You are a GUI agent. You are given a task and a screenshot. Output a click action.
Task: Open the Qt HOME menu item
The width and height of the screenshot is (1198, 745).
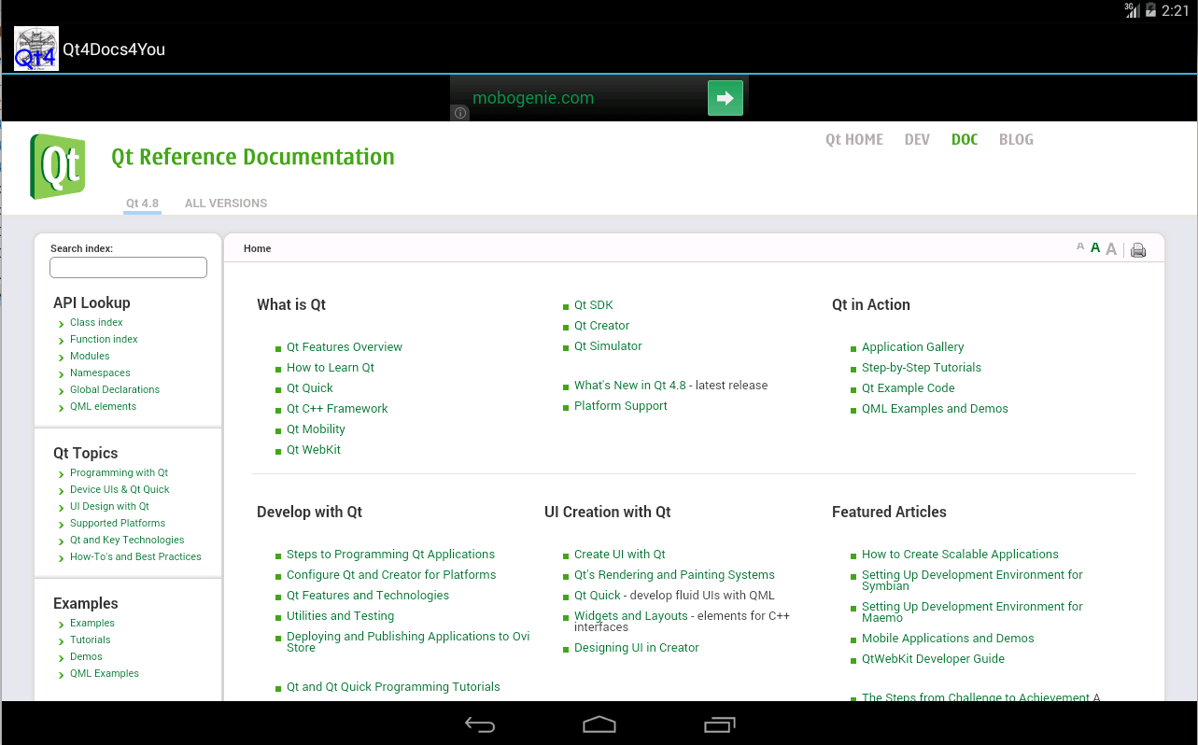[x=854, y=139]
